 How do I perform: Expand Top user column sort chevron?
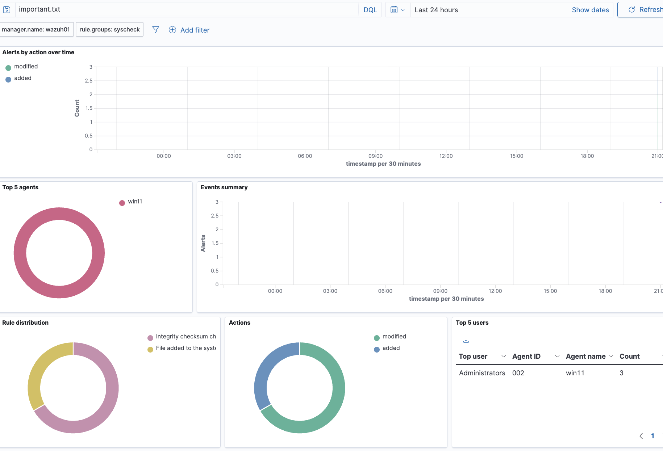(x=504, y=357)
